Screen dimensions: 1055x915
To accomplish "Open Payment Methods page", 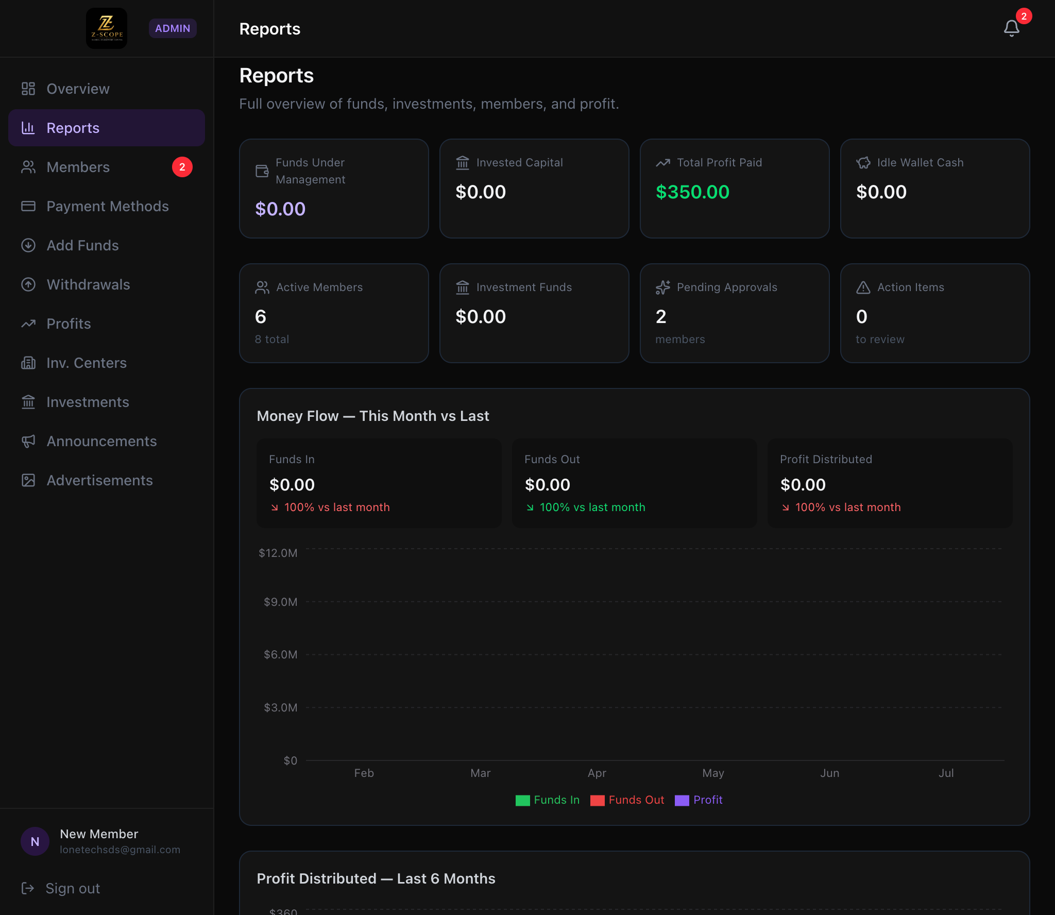I will tap(107, 206).
